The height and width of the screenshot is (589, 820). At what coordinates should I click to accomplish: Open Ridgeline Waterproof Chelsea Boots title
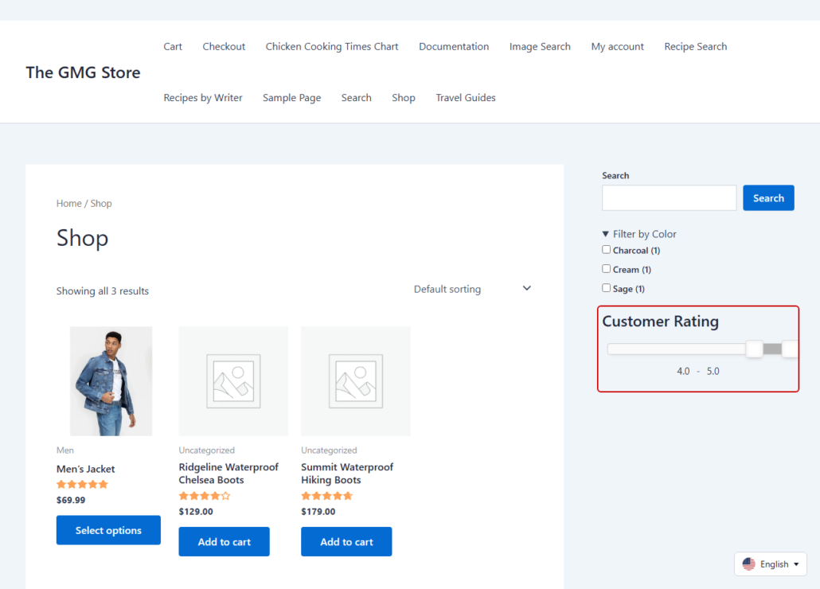(x=228, y=474)
